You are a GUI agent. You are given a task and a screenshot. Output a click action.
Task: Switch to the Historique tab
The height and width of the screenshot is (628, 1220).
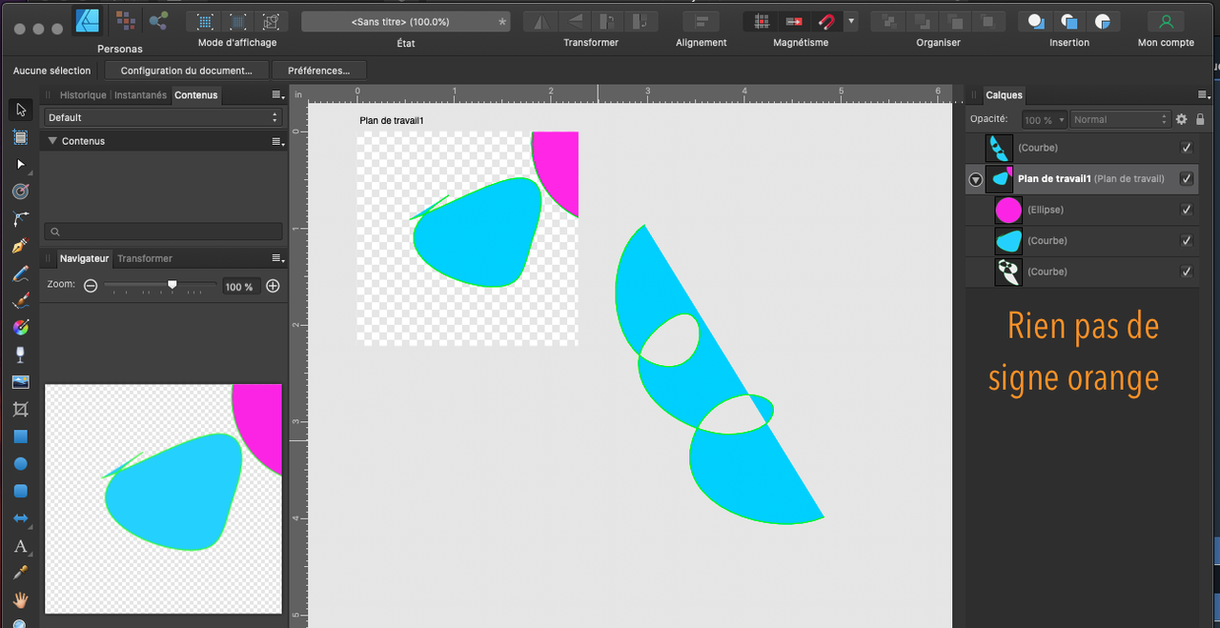[83, 95]
